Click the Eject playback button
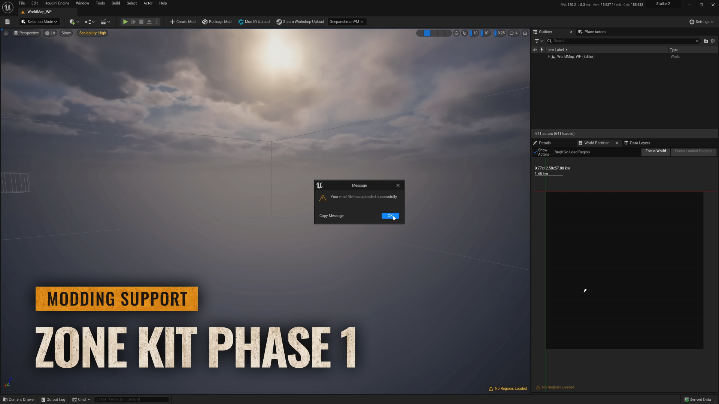 click(149, 22)
